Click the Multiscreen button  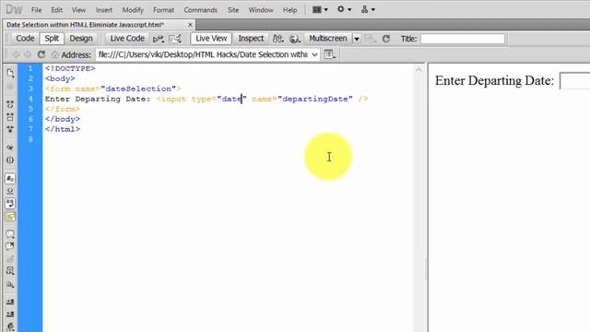click(x=328, y=39)
